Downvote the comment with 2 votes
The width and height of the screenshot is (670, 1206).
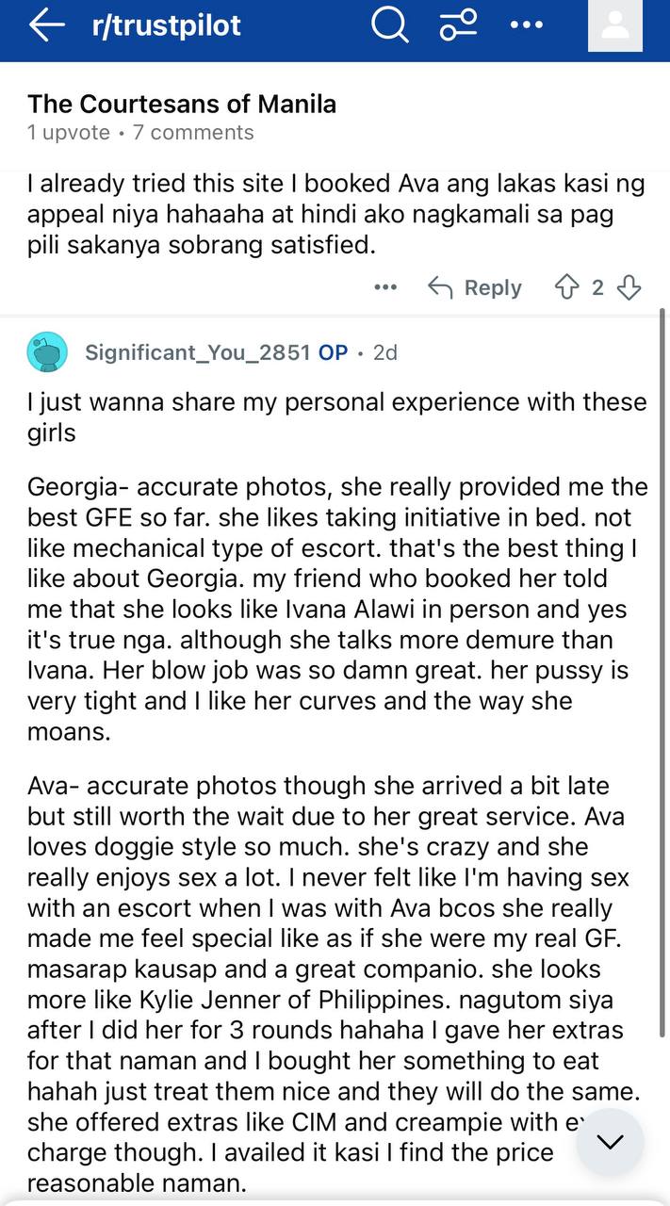pos(629,287)
